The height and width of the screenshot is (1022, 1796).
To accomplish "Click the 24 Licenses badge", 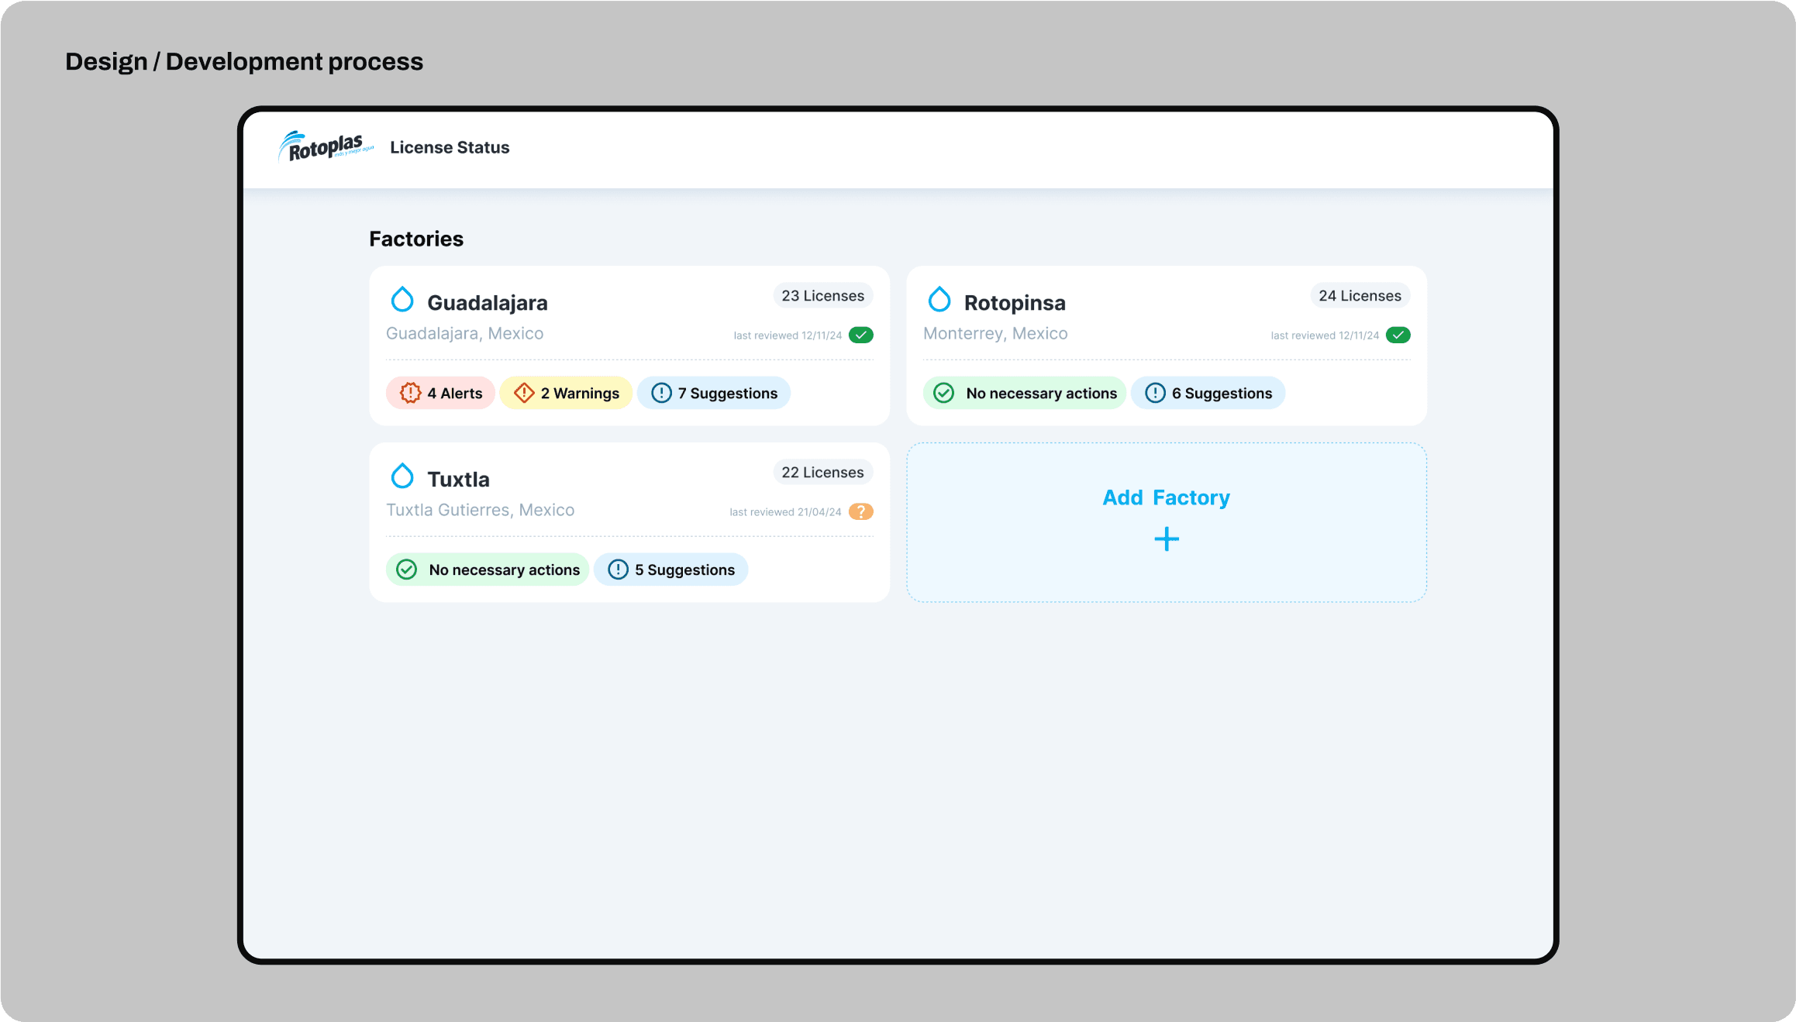I will pos(1360,295).
